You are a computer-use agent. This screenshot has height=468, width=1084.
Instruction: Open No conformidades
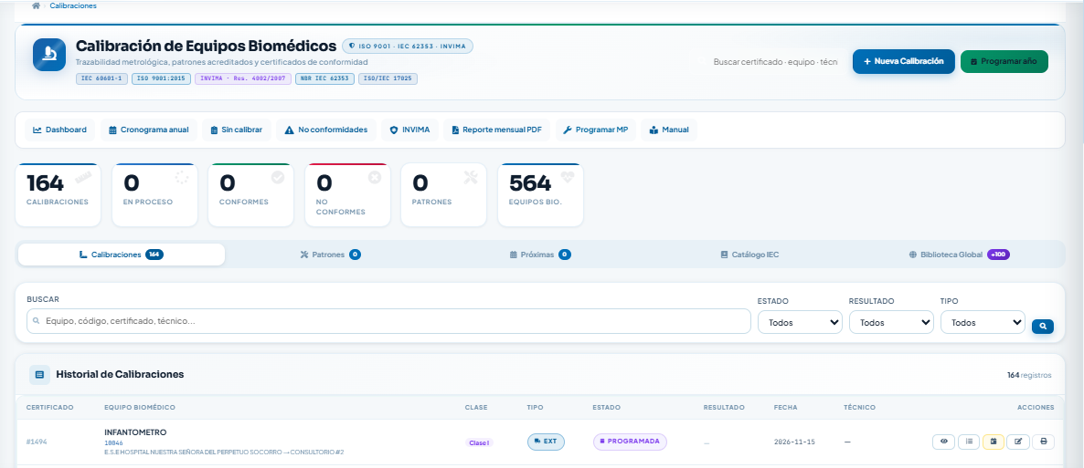point(326,130)
